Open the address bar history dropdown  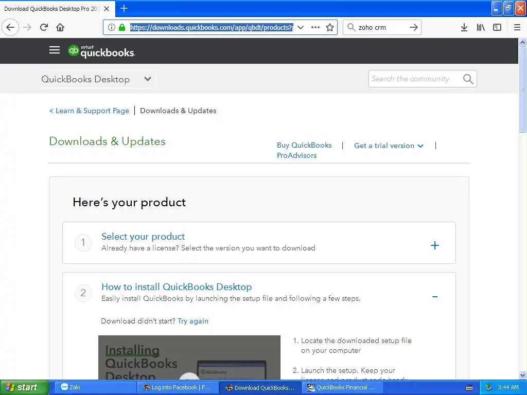pos(301,27)
